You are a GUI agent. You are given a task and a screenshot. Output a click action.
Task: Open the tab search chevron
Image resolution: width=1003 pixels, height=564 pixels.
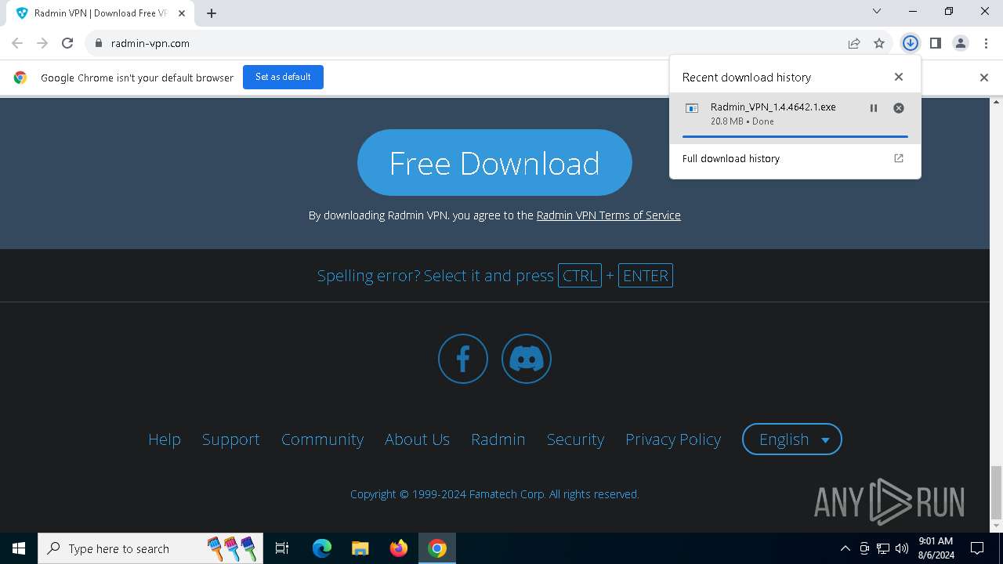tap(877, 12)
